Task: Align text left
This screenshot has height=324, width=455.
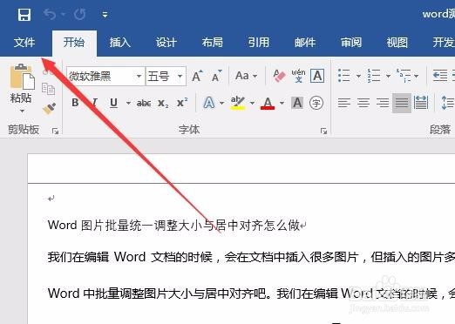Action: (x=344, y=103)
